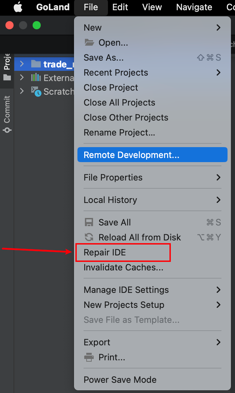Viewport: 235px width, 393px height.
Task: Click the Reload All from Disk icon
Action: [89, 237]
